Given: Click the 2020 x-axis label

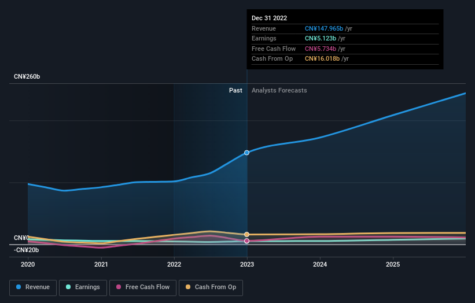Looking at the screenshot, I should [x=28, y=264].
